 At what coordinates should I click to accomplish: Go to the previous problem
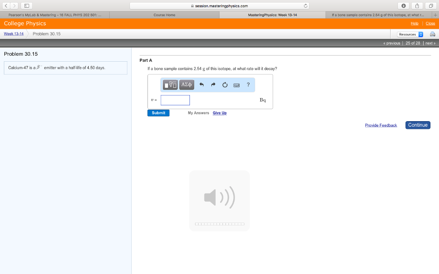pos(392,43)
